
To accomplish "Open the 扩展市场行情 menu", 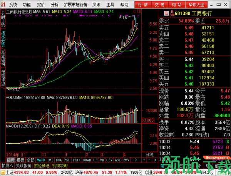I will click(75, 5).
